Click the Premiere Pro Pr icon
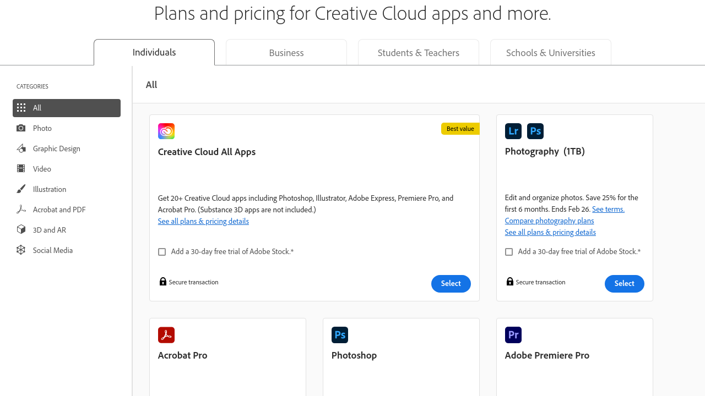 (x=513, y=335)
